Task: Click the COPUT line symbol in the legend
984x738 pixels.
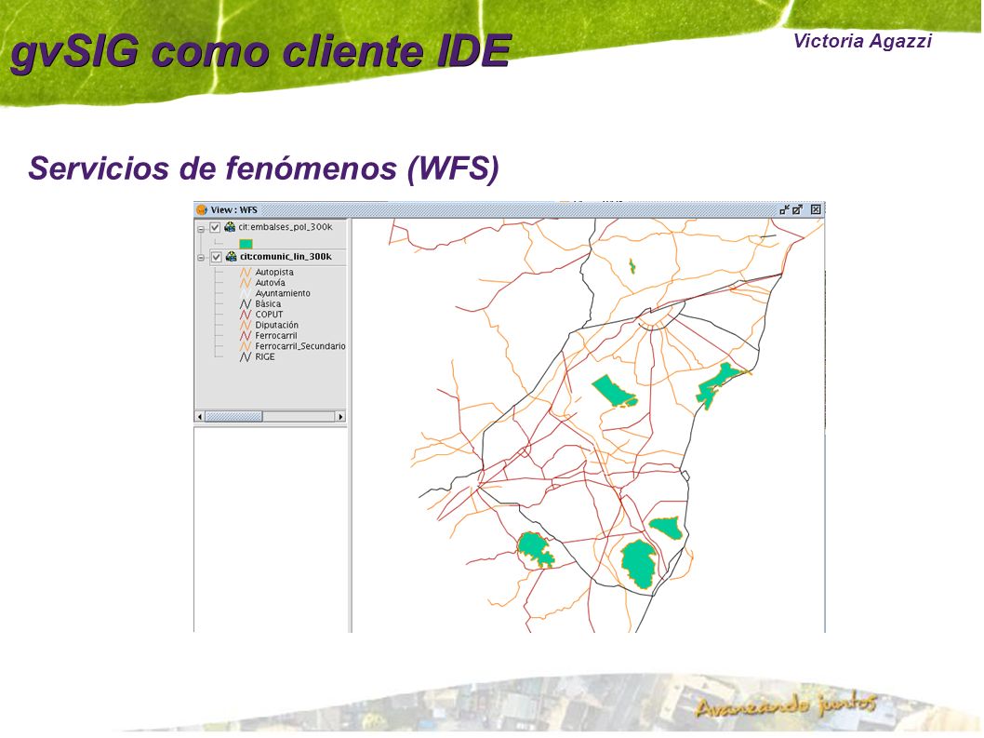Action: click(x=246, y=315)
